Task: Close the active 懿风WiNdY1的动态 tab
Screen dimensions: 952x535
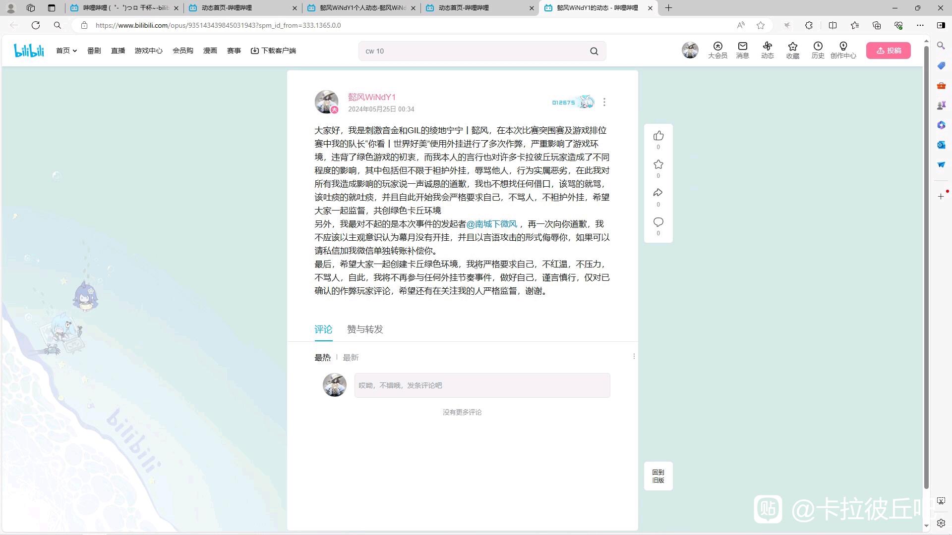Action: pos(650,8)
